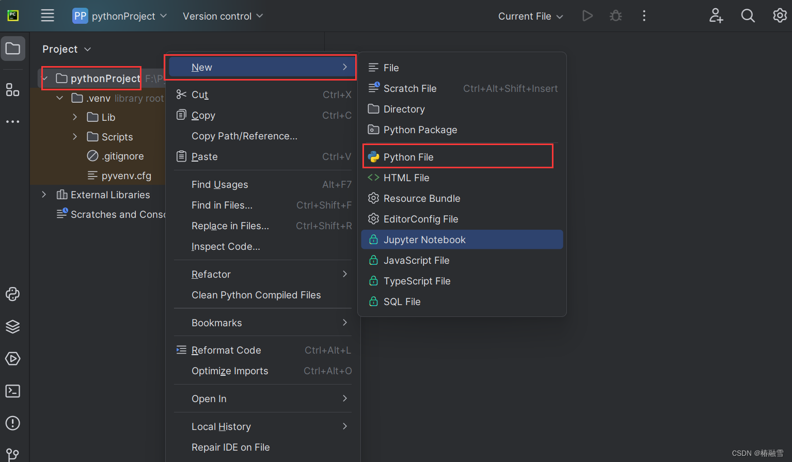Screen dimensions: 792x462
Task: Collapse the .venv folder arrow
Action: pyautogui.click(x=60, y=98)
